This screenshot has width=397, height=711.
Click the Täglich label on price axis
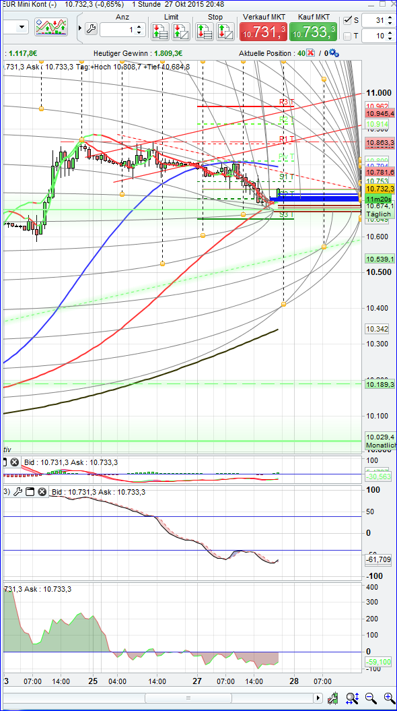(377, 213)
